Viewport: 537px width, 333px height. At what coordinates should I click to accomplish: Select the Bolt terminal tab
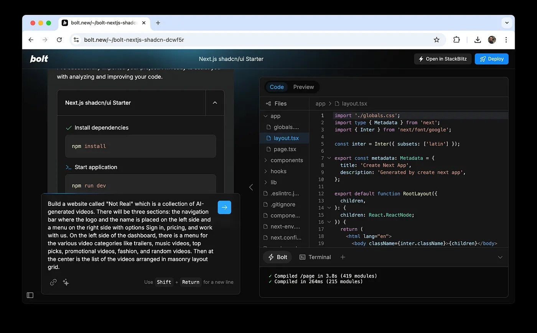277,257
